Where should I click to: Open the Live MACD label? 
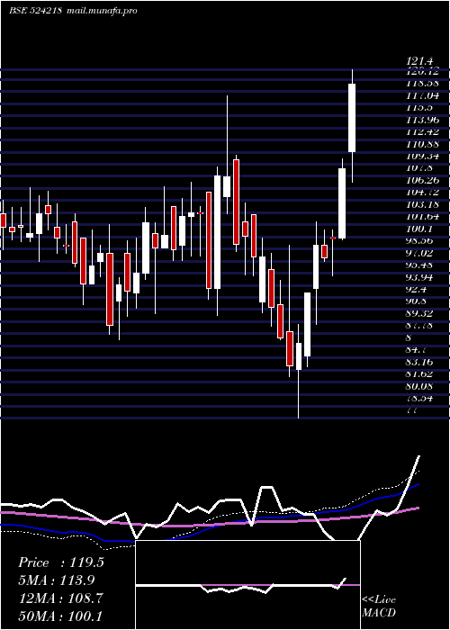379,607
